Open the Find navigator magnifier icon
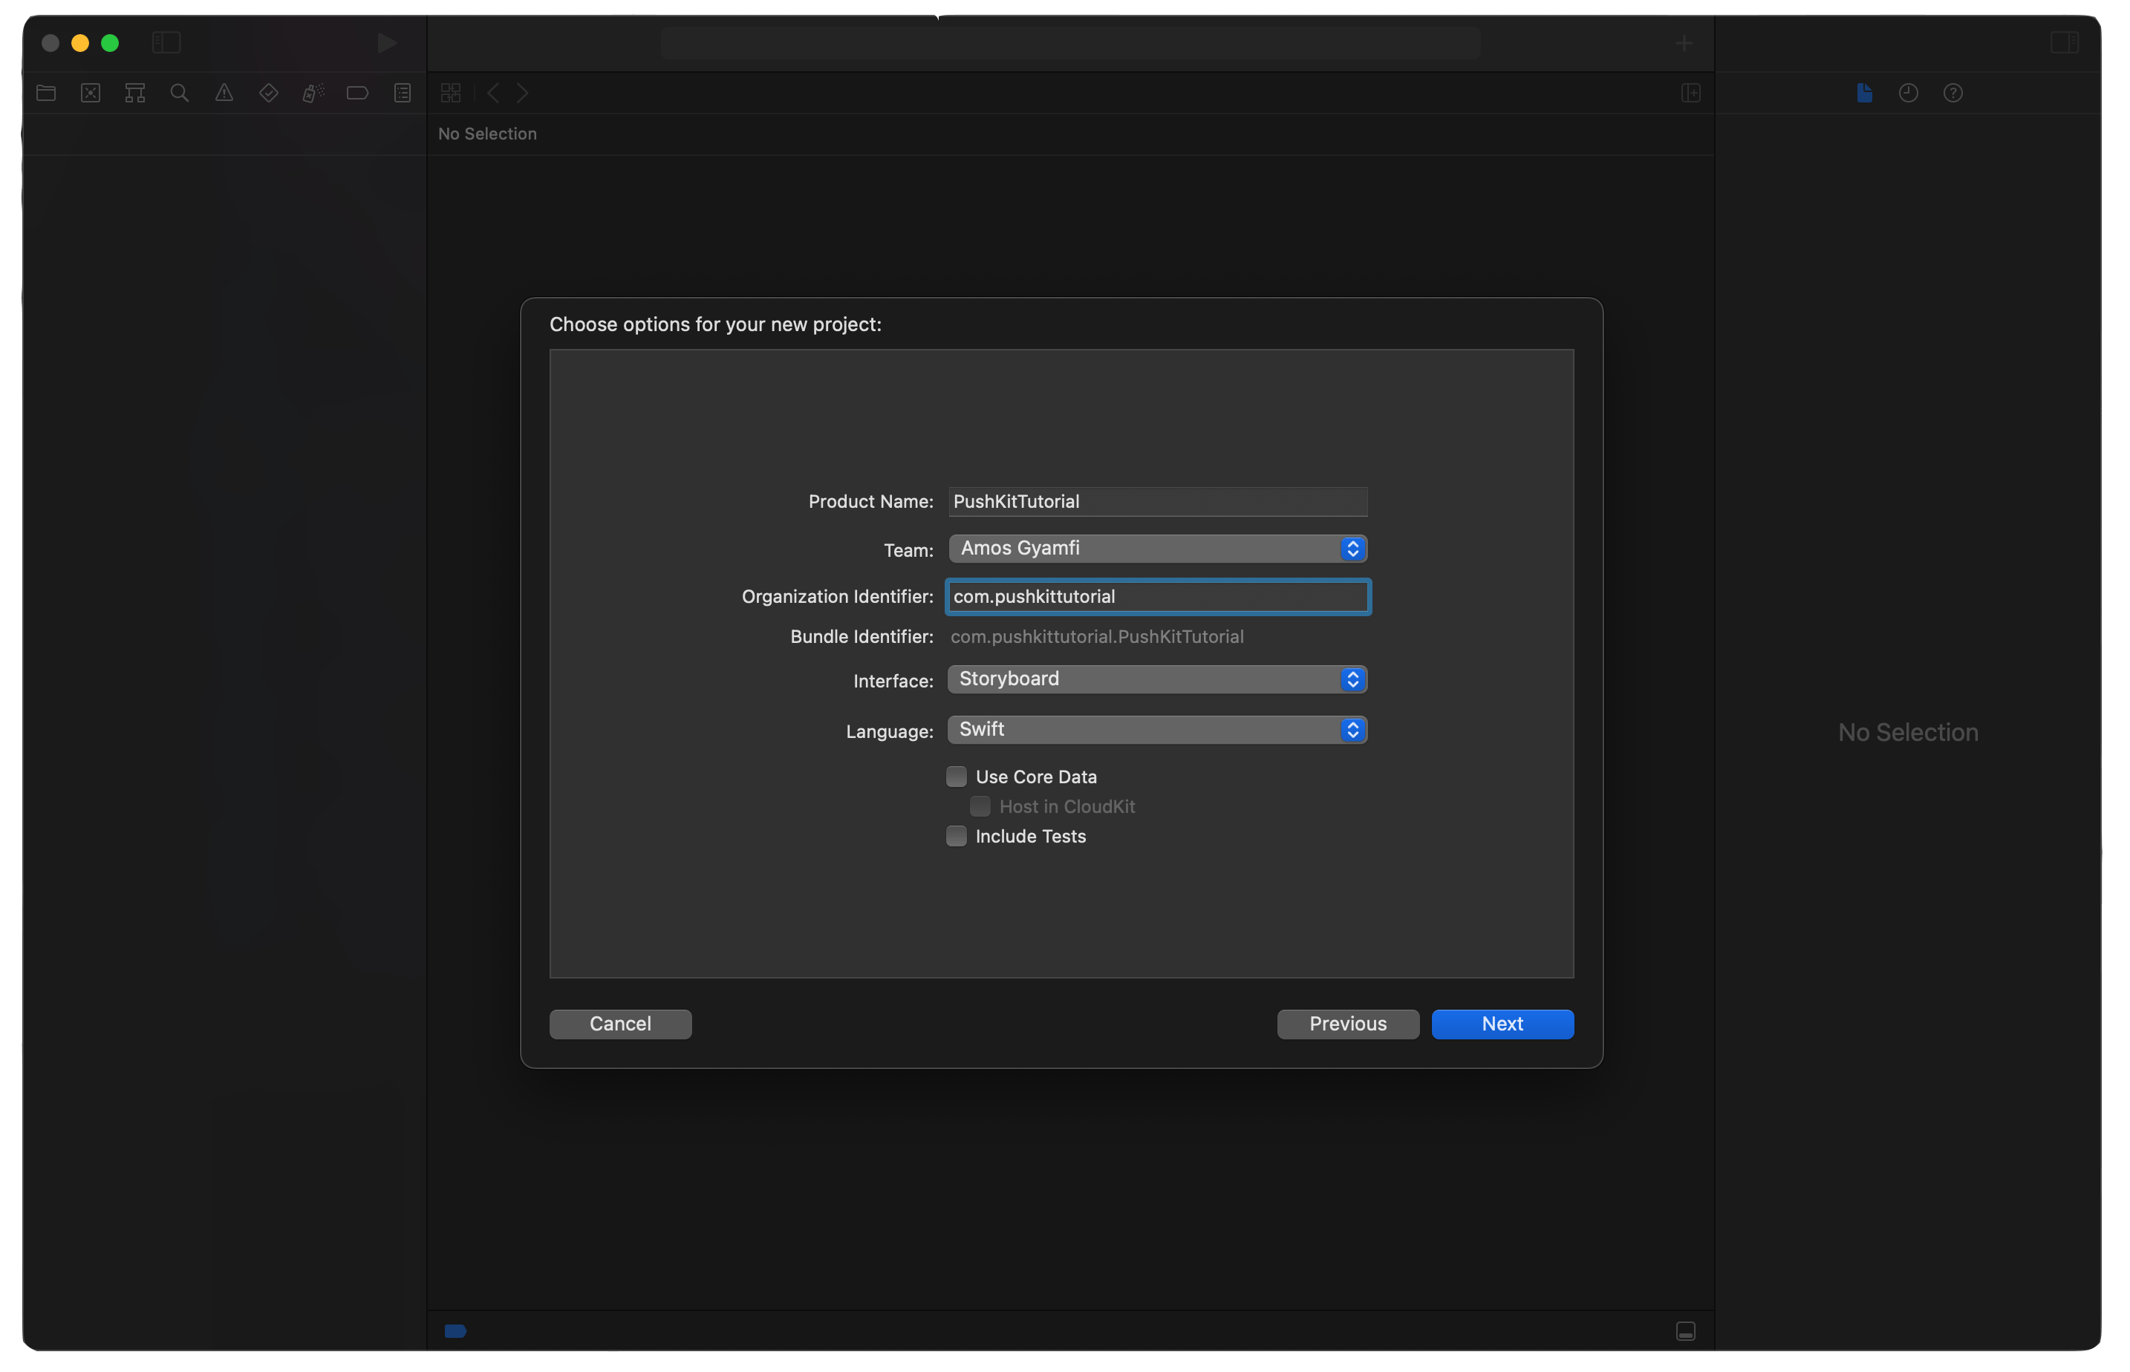The image size is (2130, 1372). point(179,93)
